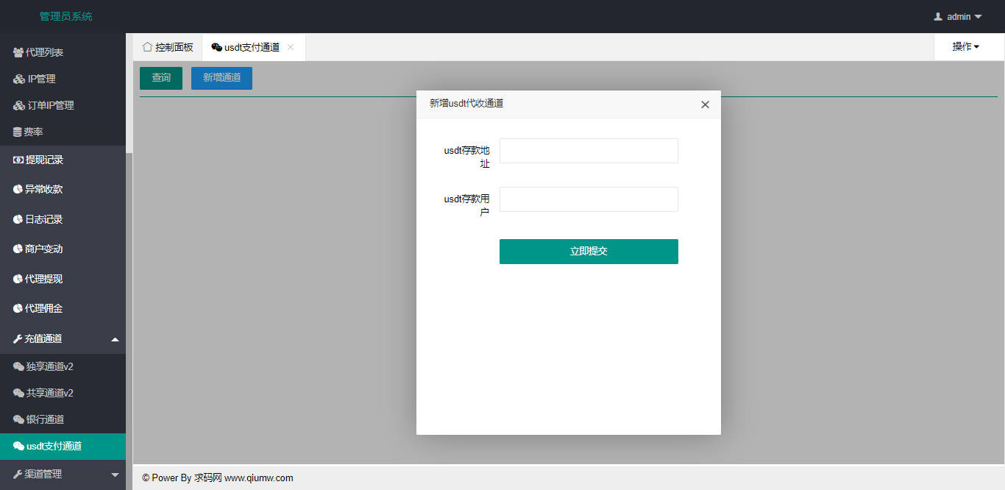Click the icon next to IP管理

point(19,79)
